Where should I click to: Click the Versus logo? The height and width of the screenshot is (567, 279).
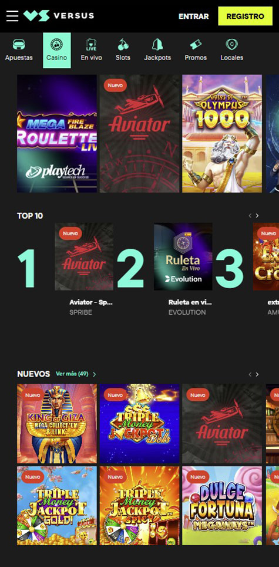(59, 16)
